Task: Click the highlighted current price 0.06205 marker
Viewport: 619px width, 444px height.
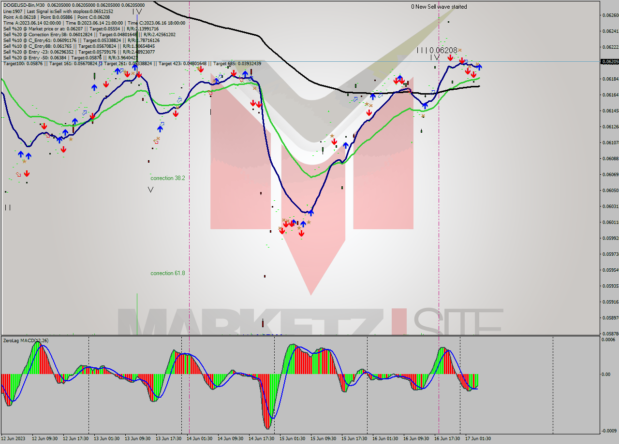Action: click(609, 61)
